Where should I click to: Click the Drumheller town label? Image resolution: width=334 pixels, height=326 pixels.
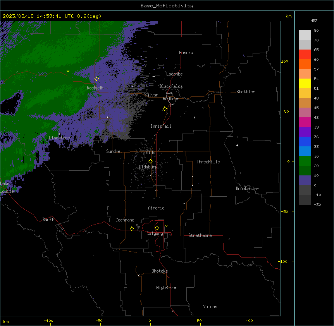coord(247,189)
